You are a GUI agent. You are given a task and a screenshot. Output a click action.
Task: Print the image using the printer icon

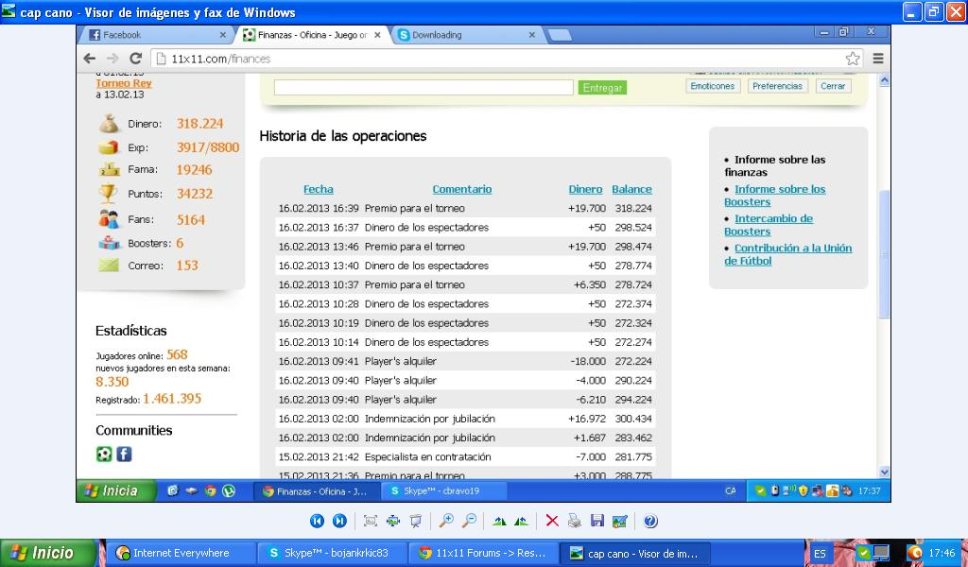click(575, 521)
